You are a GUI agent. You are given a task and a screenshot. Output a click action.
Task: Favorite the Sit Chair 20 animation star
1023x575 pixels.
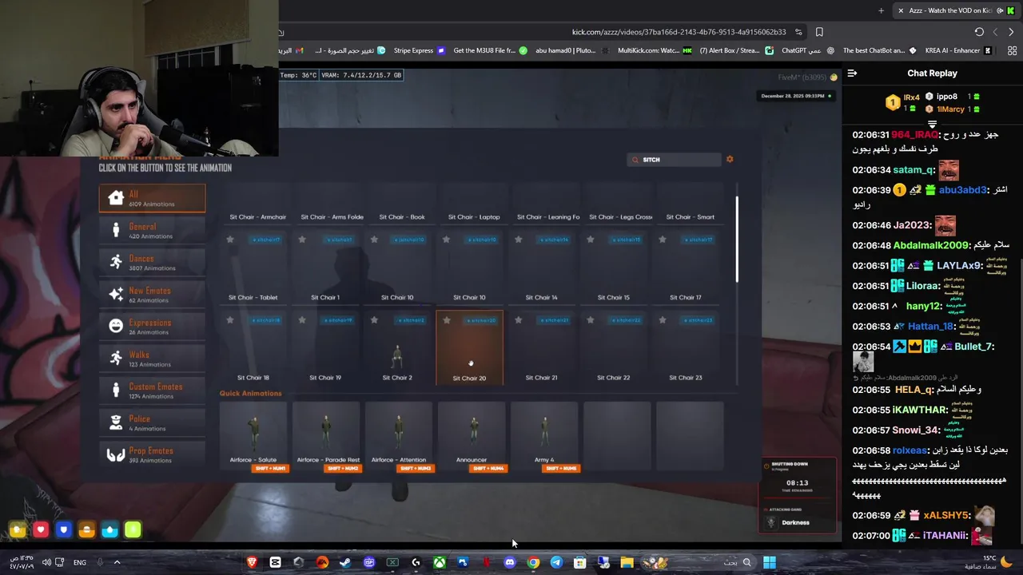(447, 320)
